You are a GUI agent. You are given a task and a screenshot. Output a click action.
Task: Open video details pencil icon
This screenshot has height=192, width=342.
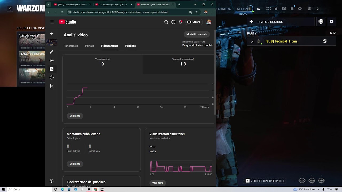[52, 52]
